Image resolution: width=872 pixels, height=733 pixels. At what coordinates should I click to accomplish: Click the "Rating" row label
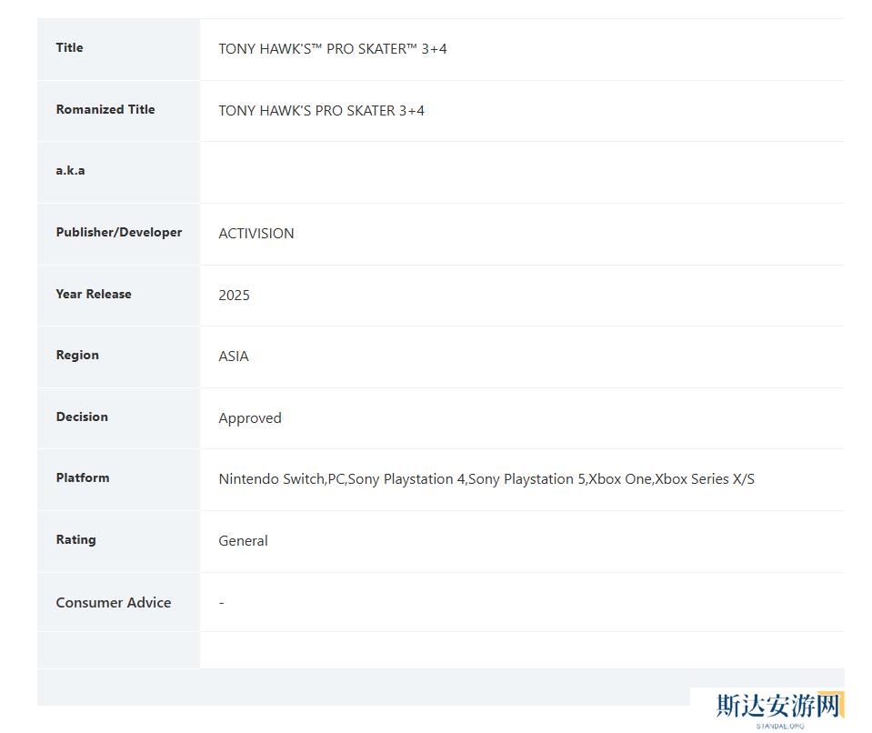coord(75,540)
